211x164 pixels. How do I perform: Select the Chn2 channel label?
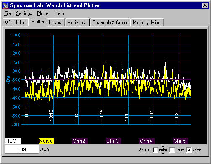click(80, 141)
